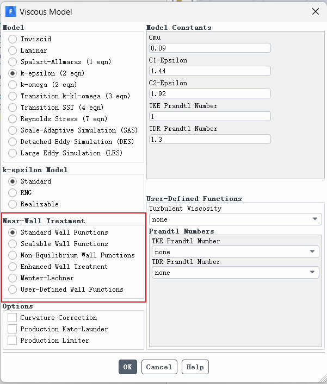This screenshot has height=384, width=327.
Task: Tick the Production Limiter checkbox
Action: tap(13, 341)
